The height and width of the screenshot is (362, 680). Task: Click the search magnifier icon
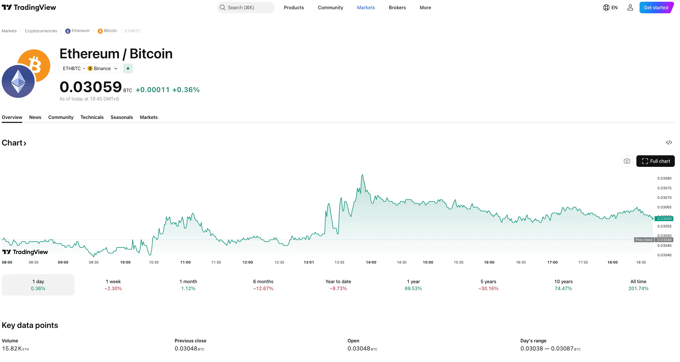[x=222, y=8]
